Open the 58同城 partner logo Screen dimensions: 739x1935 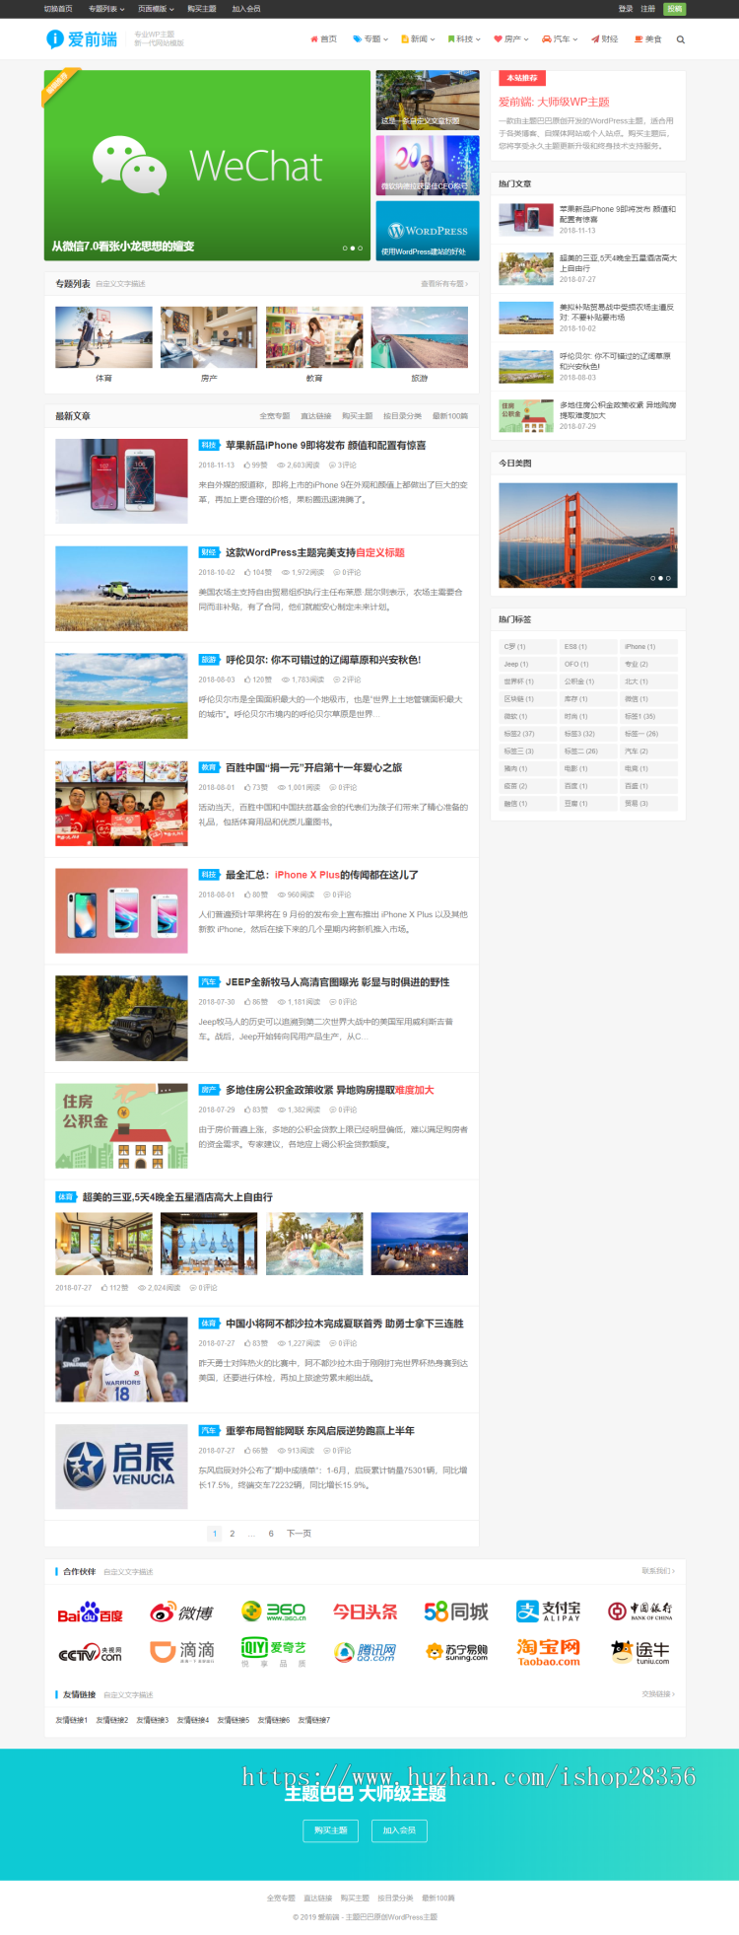456,1612
